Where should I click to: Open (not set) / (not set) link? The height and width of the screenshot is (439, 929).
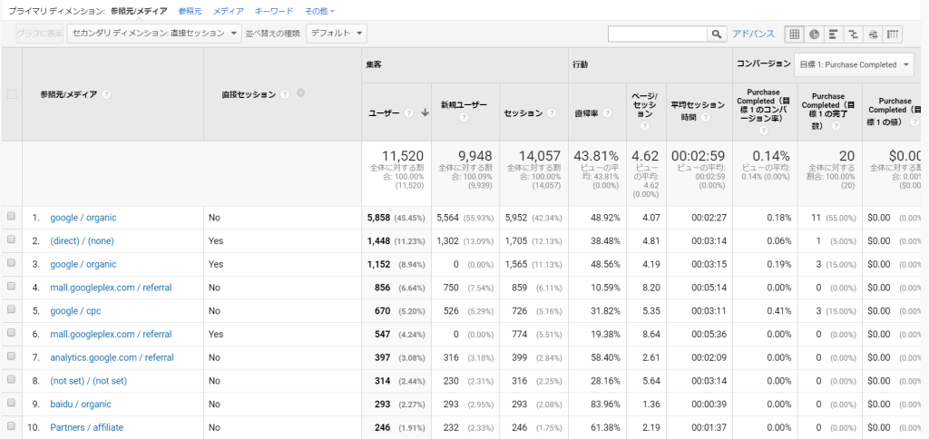[88, 380]
